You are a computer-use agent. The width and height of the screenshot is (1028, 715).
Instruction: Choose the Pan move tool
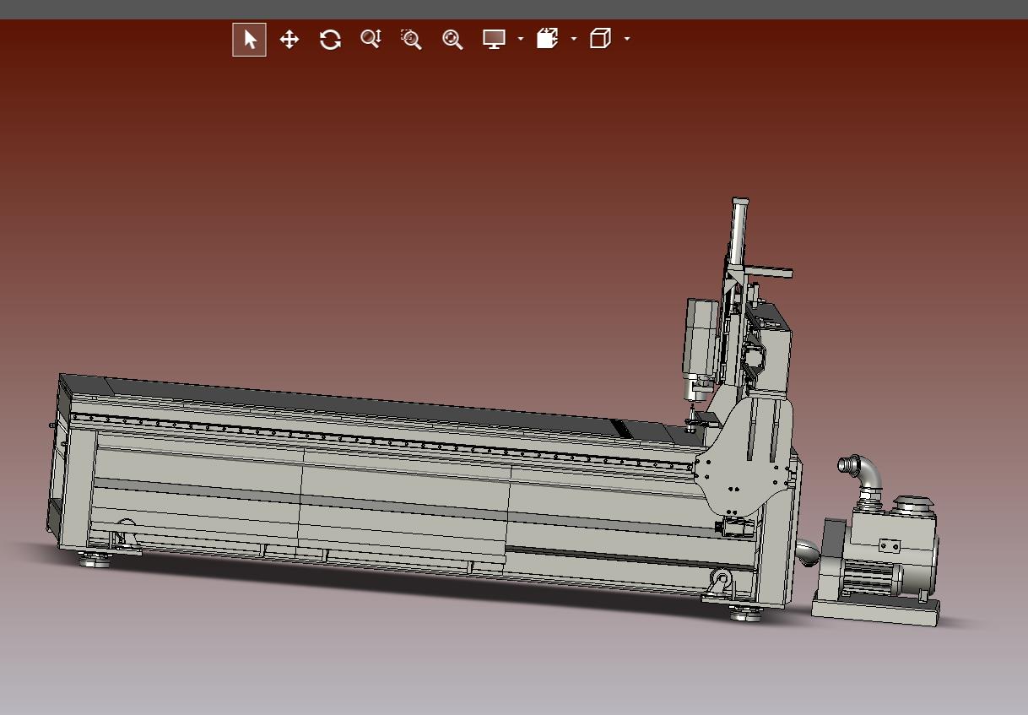289,40
